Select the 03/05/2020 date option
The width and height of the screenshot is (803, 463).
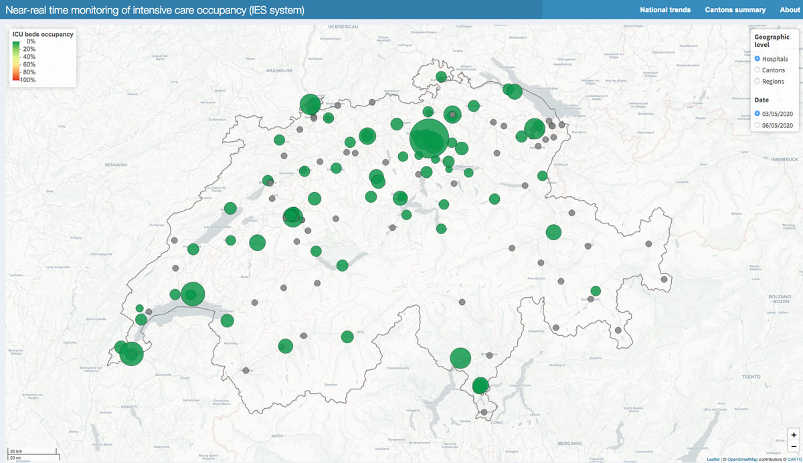tap(757, 114)
